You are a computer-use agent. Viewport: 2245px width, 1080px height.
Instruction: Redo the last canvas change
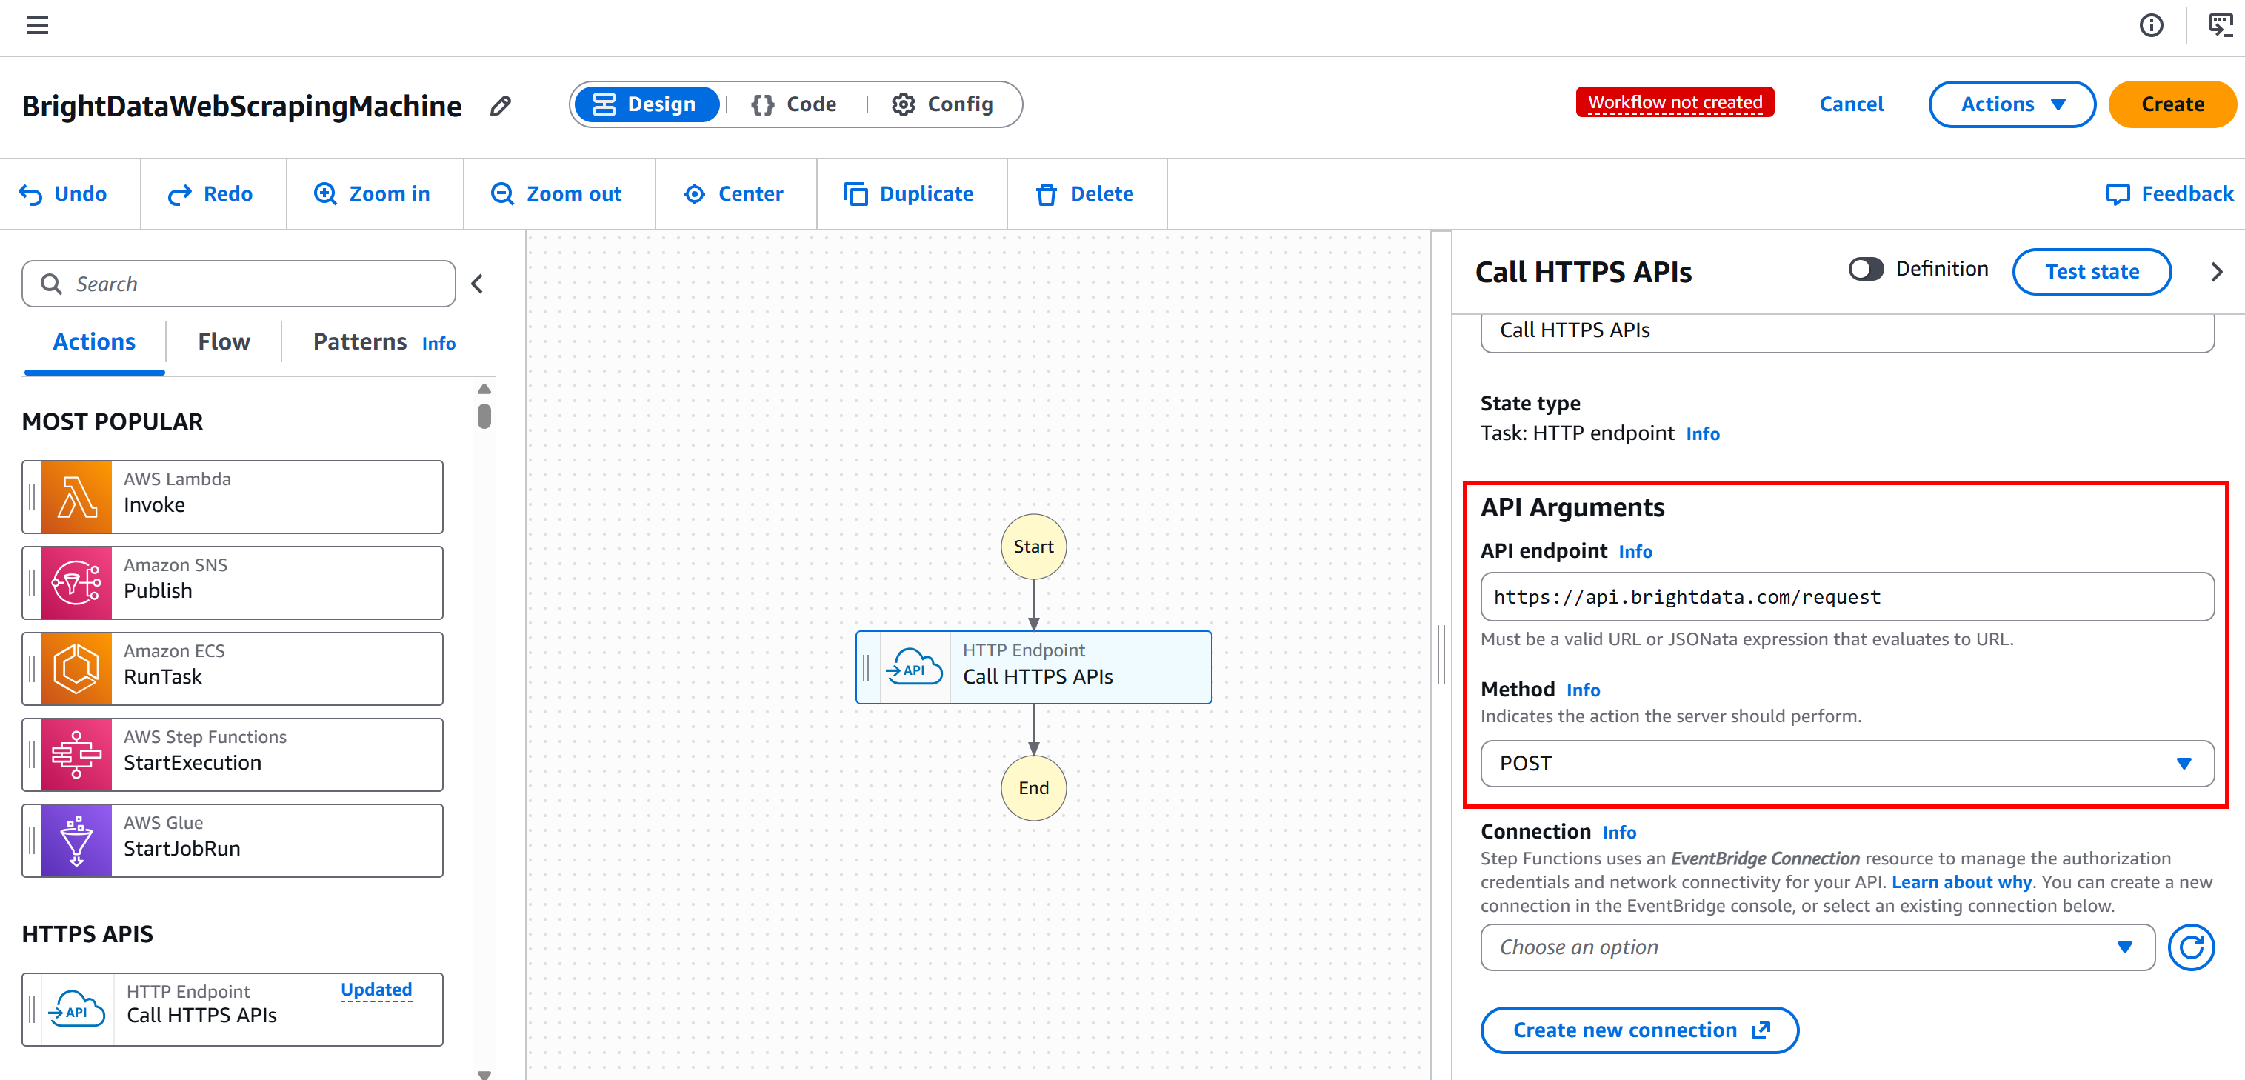211,193
